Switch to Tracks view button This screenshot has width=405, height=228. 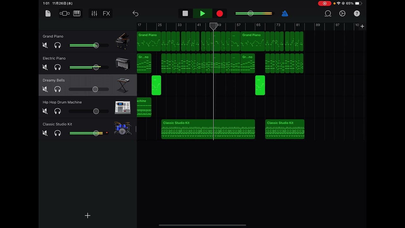point(65,13)
